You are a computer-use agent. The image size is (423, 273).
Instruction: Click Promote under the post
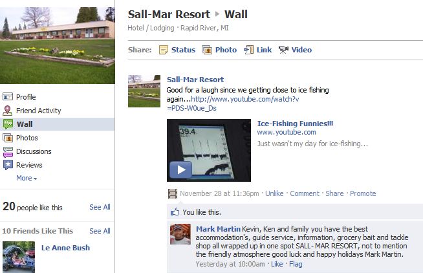tap(363, 193)
